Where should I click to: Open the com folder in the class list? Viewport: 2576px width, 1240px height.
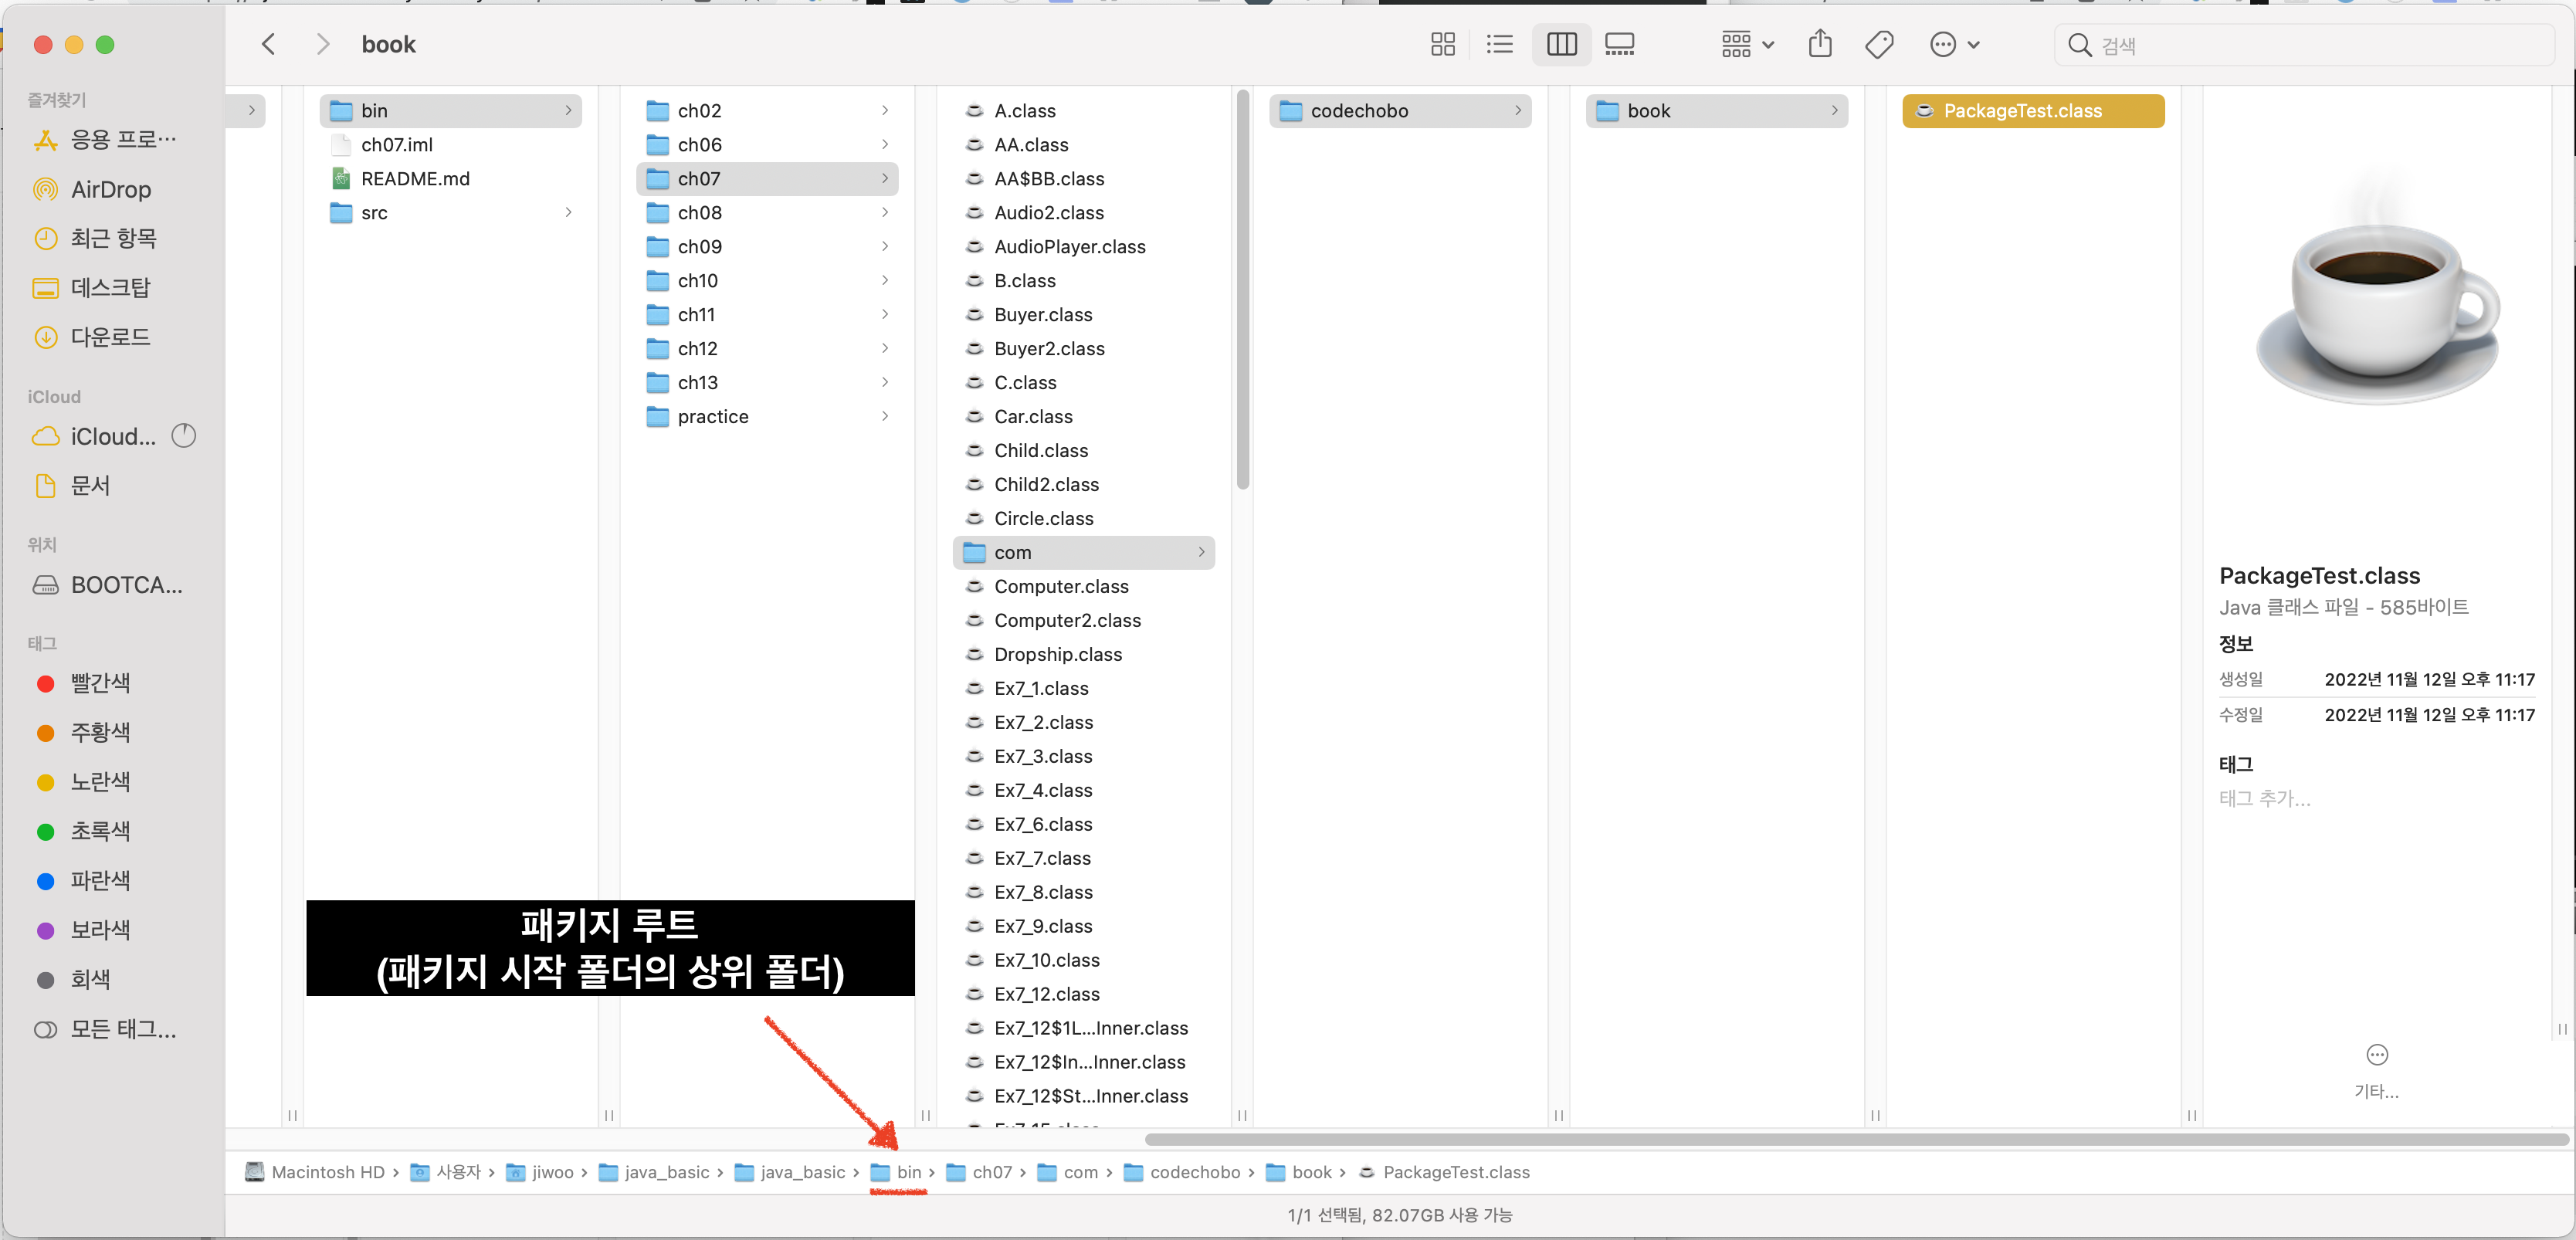click(x=1012, y=552)
